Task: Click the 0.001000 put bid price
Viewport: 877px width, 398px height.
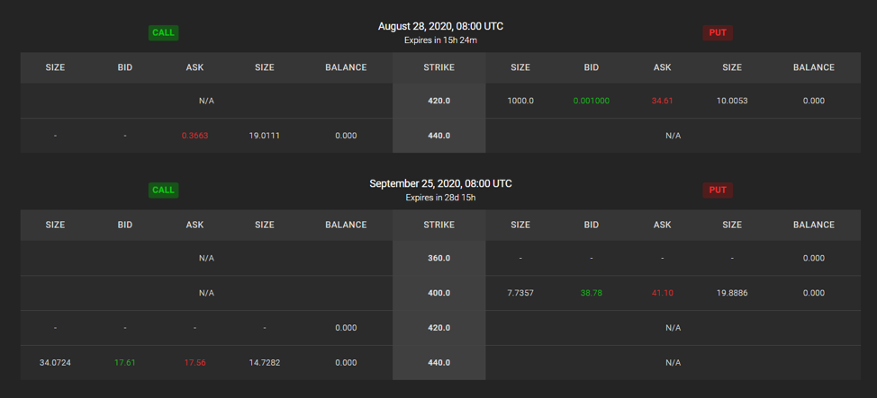Action: (591, 101)
